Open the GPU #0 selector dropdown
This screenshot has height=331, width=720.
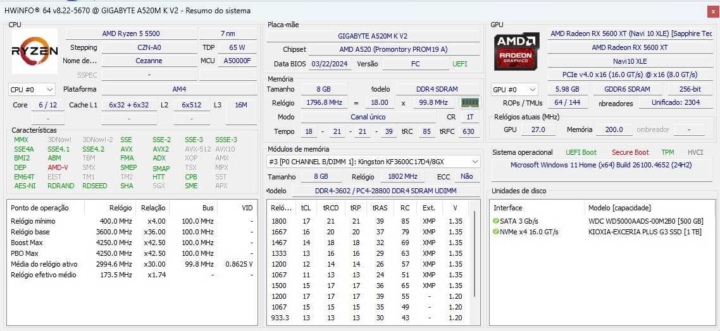tap(514, 90)
